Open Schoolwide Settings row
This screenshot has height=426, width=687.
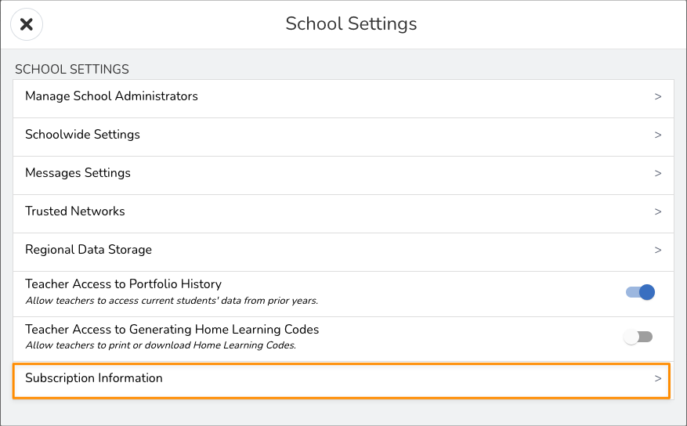[x=82, y=135]
